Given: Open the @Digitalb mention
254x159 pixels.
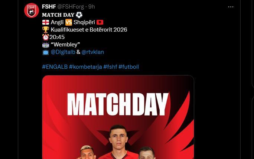Looking at the screenshot, I should click(x=63, y=52).
